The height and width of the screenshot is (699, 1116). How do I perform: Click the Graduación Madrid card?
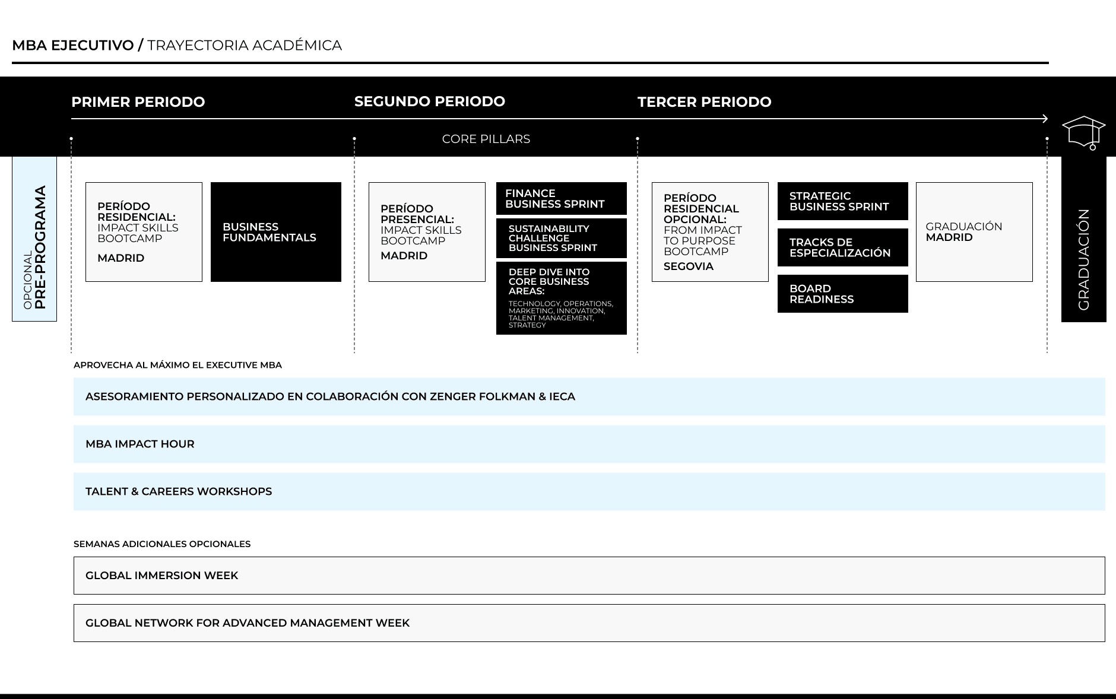[x=974, y=232]
